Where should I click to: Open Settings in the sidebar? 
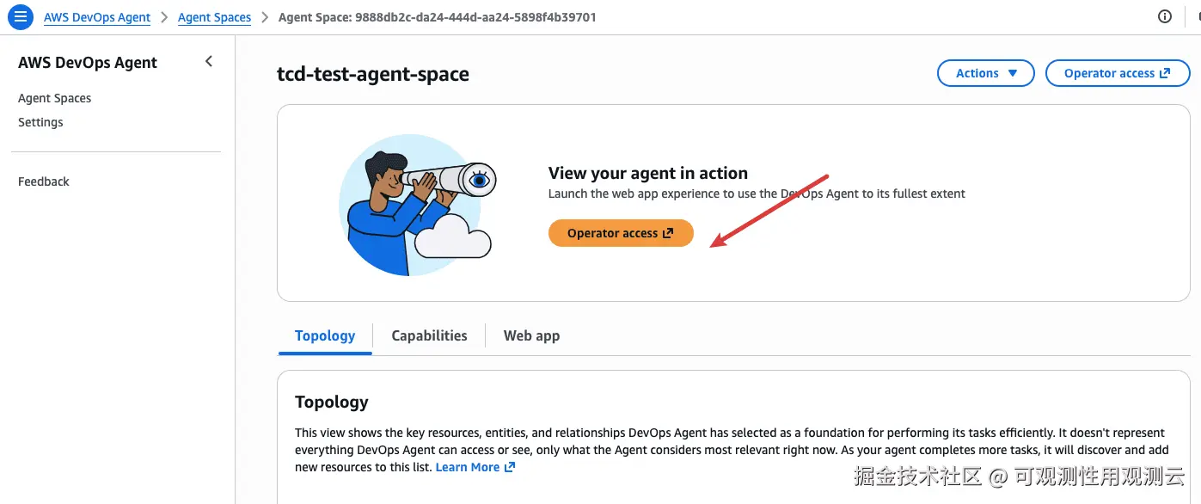click(40, 122)
